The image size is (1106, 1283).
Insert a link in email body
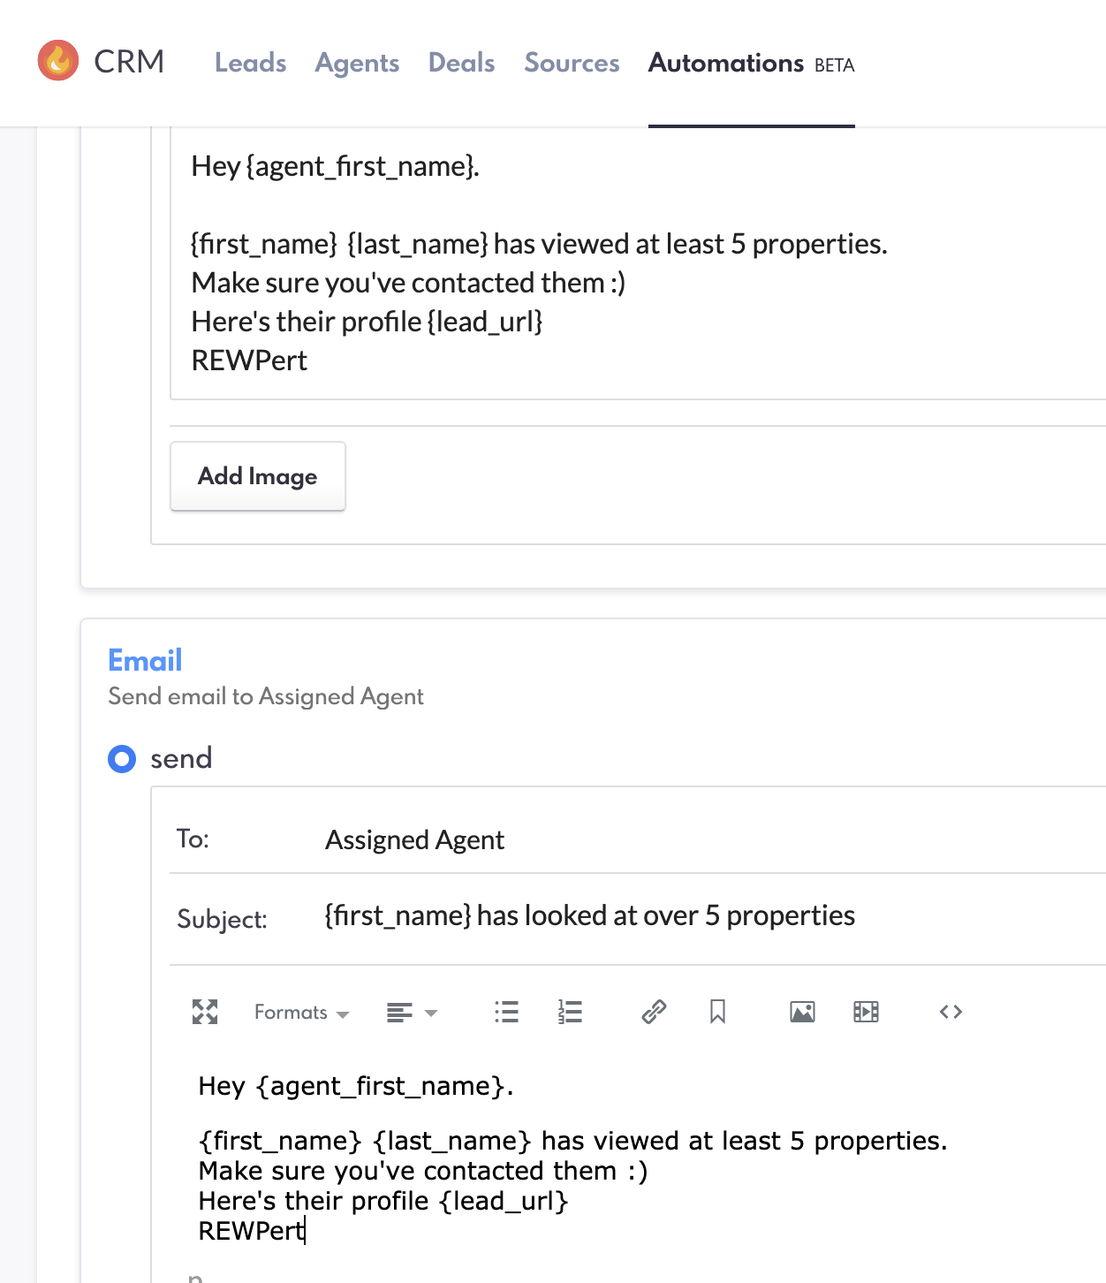654,1012
